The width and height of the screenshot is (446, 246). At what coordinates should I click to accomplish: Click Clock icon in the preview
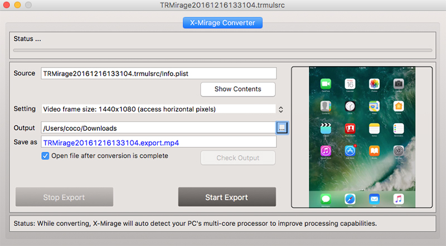click(350, 106)
